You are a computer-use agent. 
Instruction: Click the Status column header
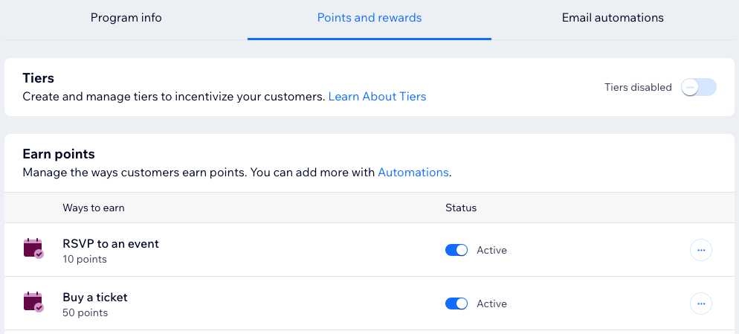tap(461, 208)
